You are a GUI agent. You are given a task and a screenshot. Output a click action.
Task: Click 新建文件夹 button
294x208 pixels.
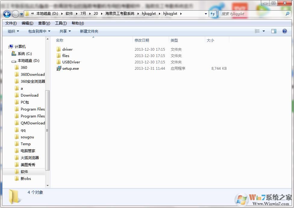coord(89,31)
